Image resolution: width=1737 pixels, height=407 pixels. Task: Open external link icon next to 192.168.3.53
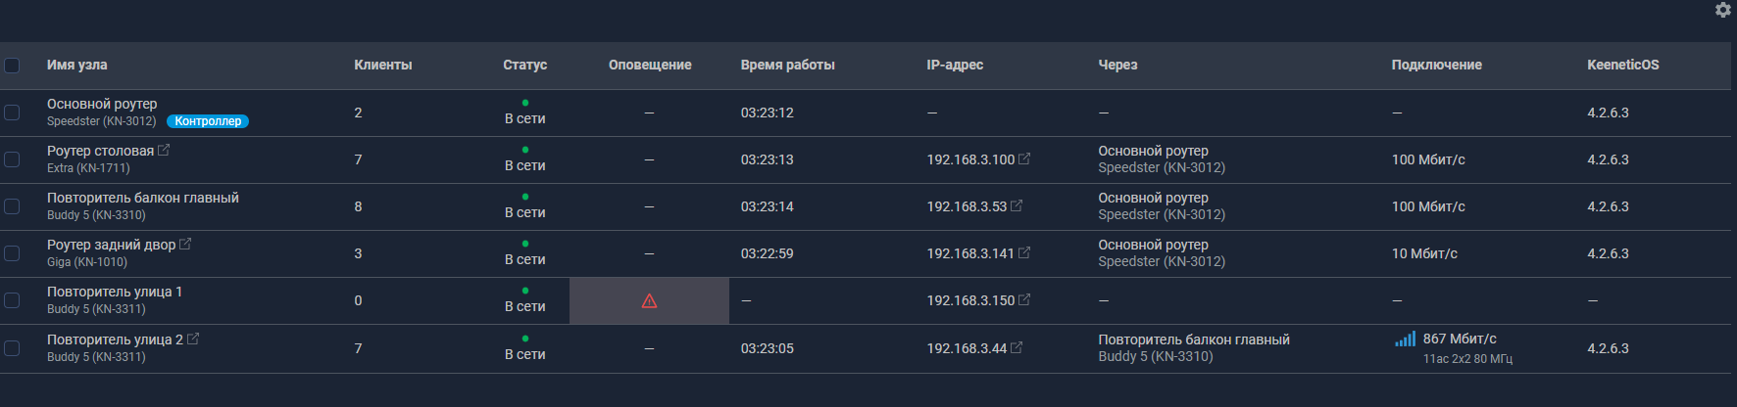[1017, 205]
